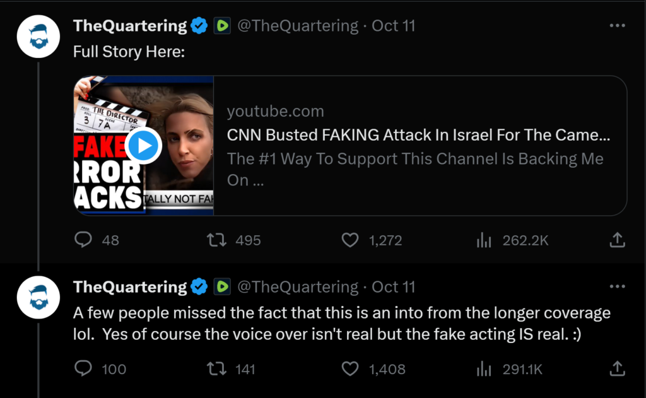Open more options on second tweet
The width and height of the screenshot is (646, 398).
click(x=618, y=287)
